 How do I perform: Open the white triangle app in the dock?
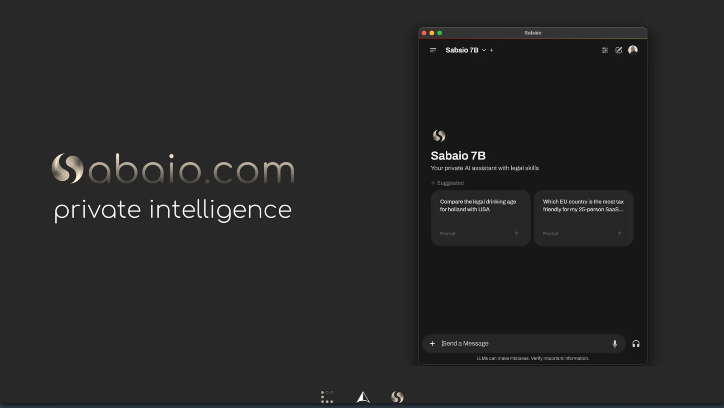pyautogui.click(x=363, y=397)
